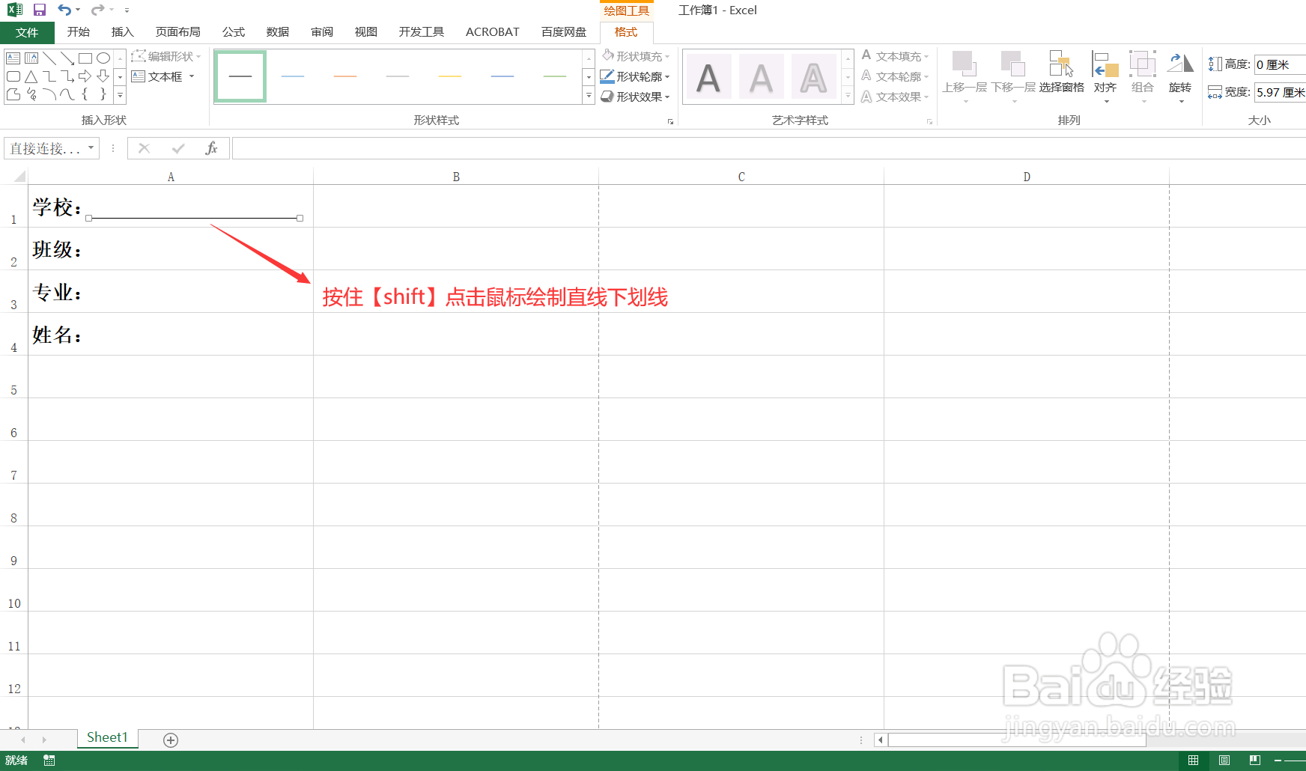Switch to Page Break Preview view

click(1255, 761)
